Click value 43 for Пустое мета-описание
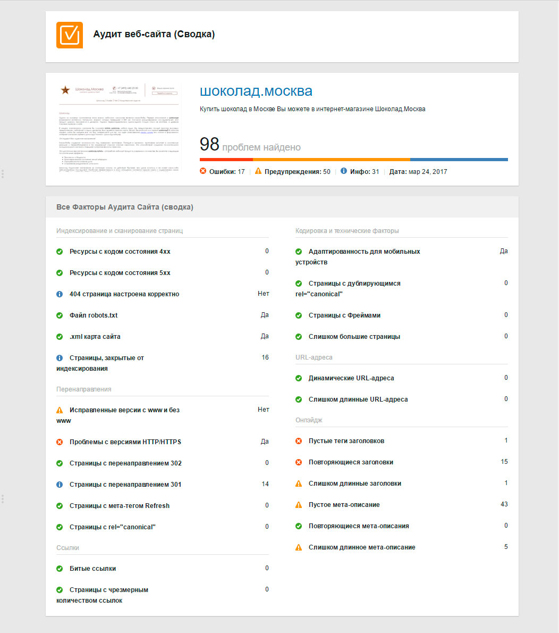 coord(504,504)
